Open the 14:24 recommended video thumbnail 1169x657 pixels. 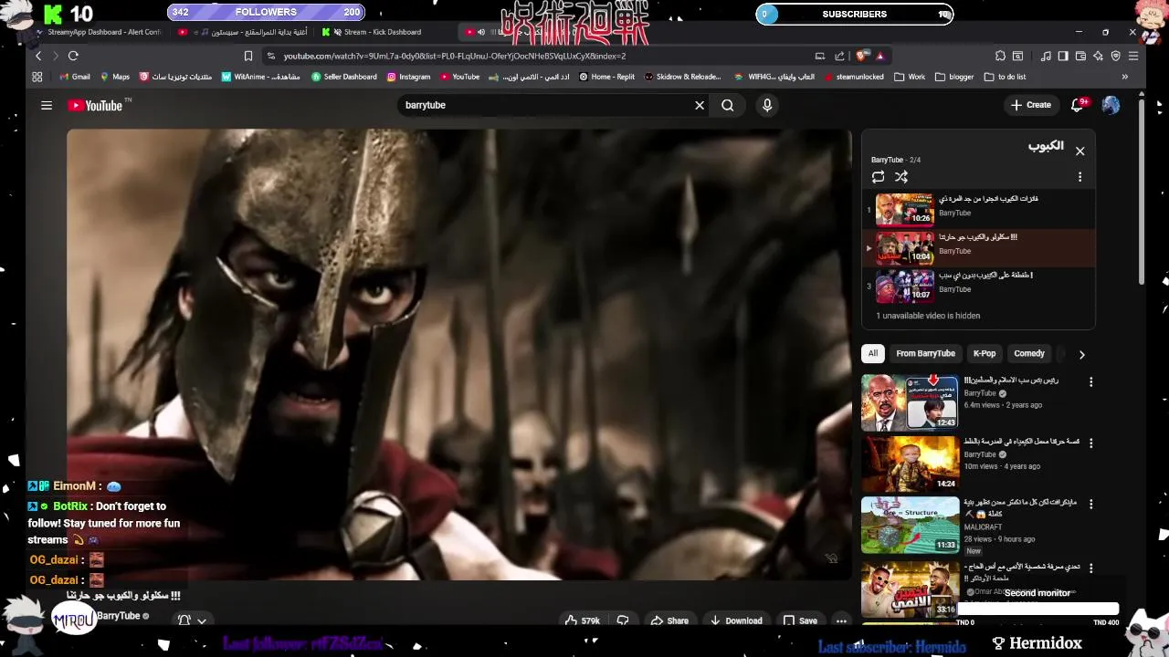click(x=910, y=463)
